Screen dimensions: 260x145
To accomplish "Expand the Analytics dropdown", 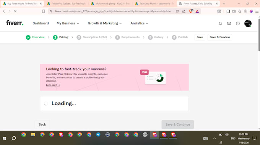I will [x=139, y=23].
